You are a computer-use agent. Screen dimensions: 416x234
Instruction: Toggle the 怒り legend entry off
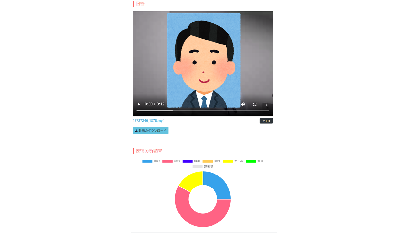click(x=171, y=161)
